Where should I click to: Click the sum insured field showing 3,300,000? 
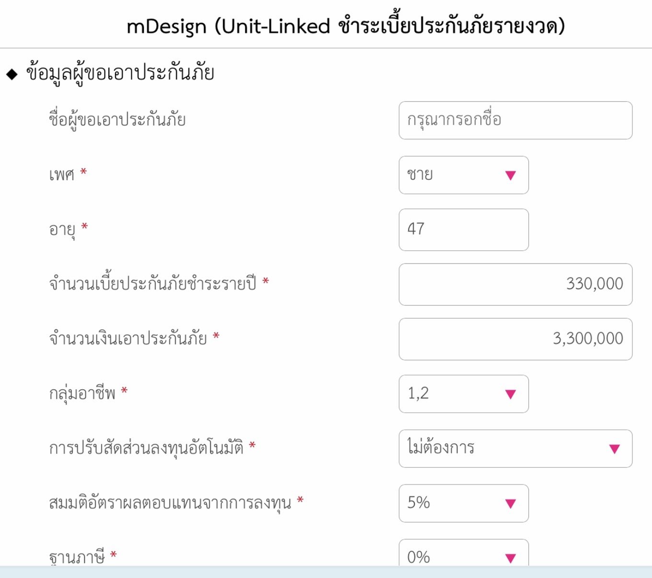(x=515, y=339)
